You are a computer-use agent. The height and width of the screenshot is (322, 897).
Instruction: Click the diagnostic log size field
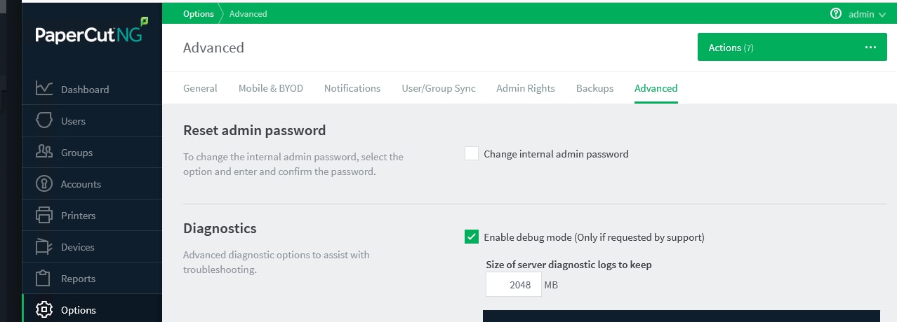[514, 285]
